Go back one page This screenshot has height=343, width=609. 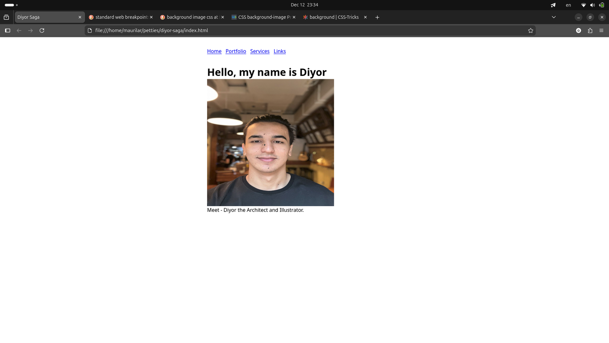[19, 30]
